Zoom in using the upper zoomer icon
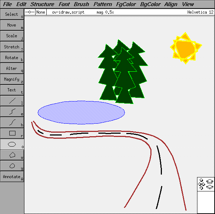 click(x=210, y=181)
